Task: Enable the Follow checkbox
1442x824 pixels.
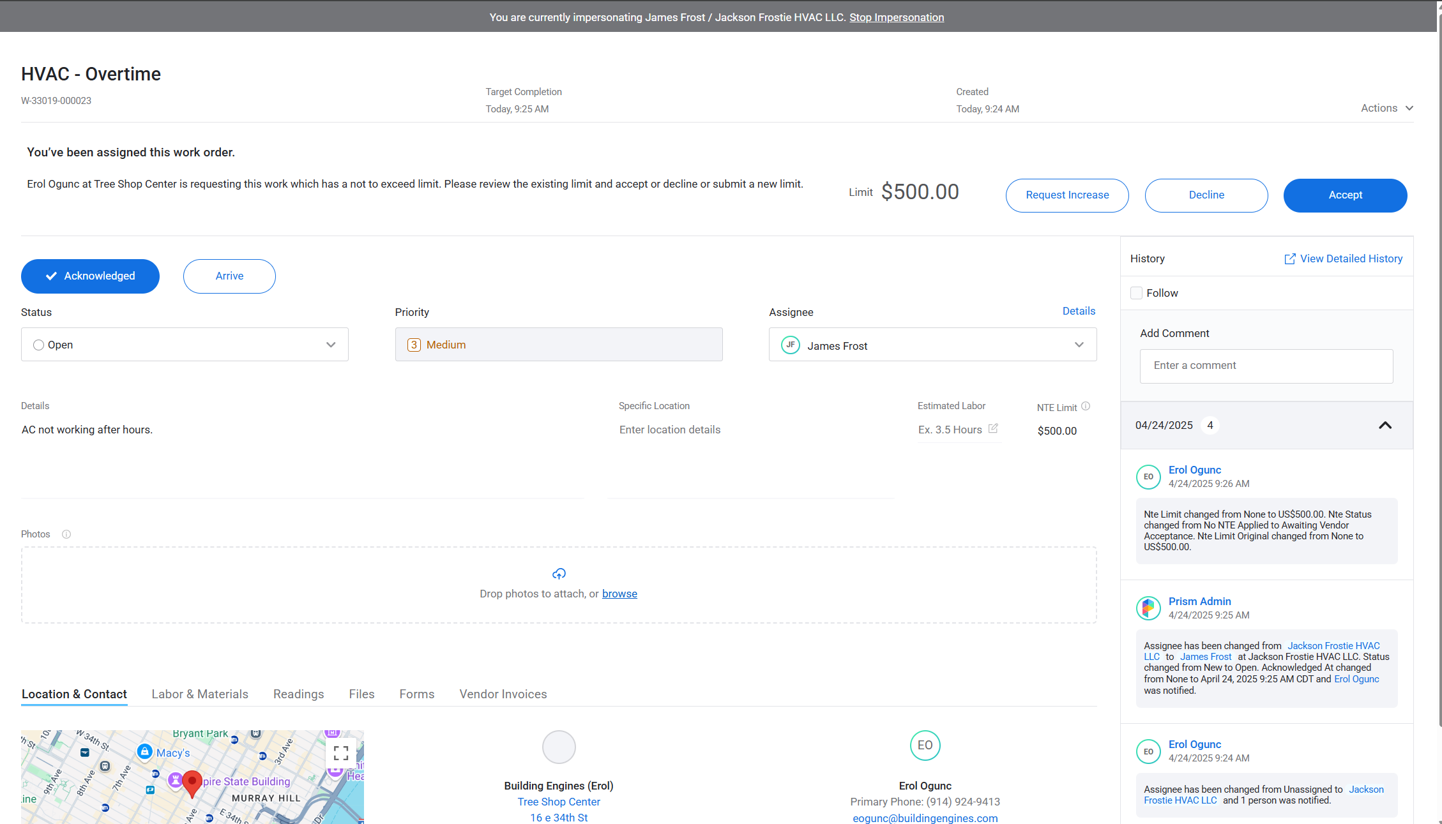Action: point(1136,293)
